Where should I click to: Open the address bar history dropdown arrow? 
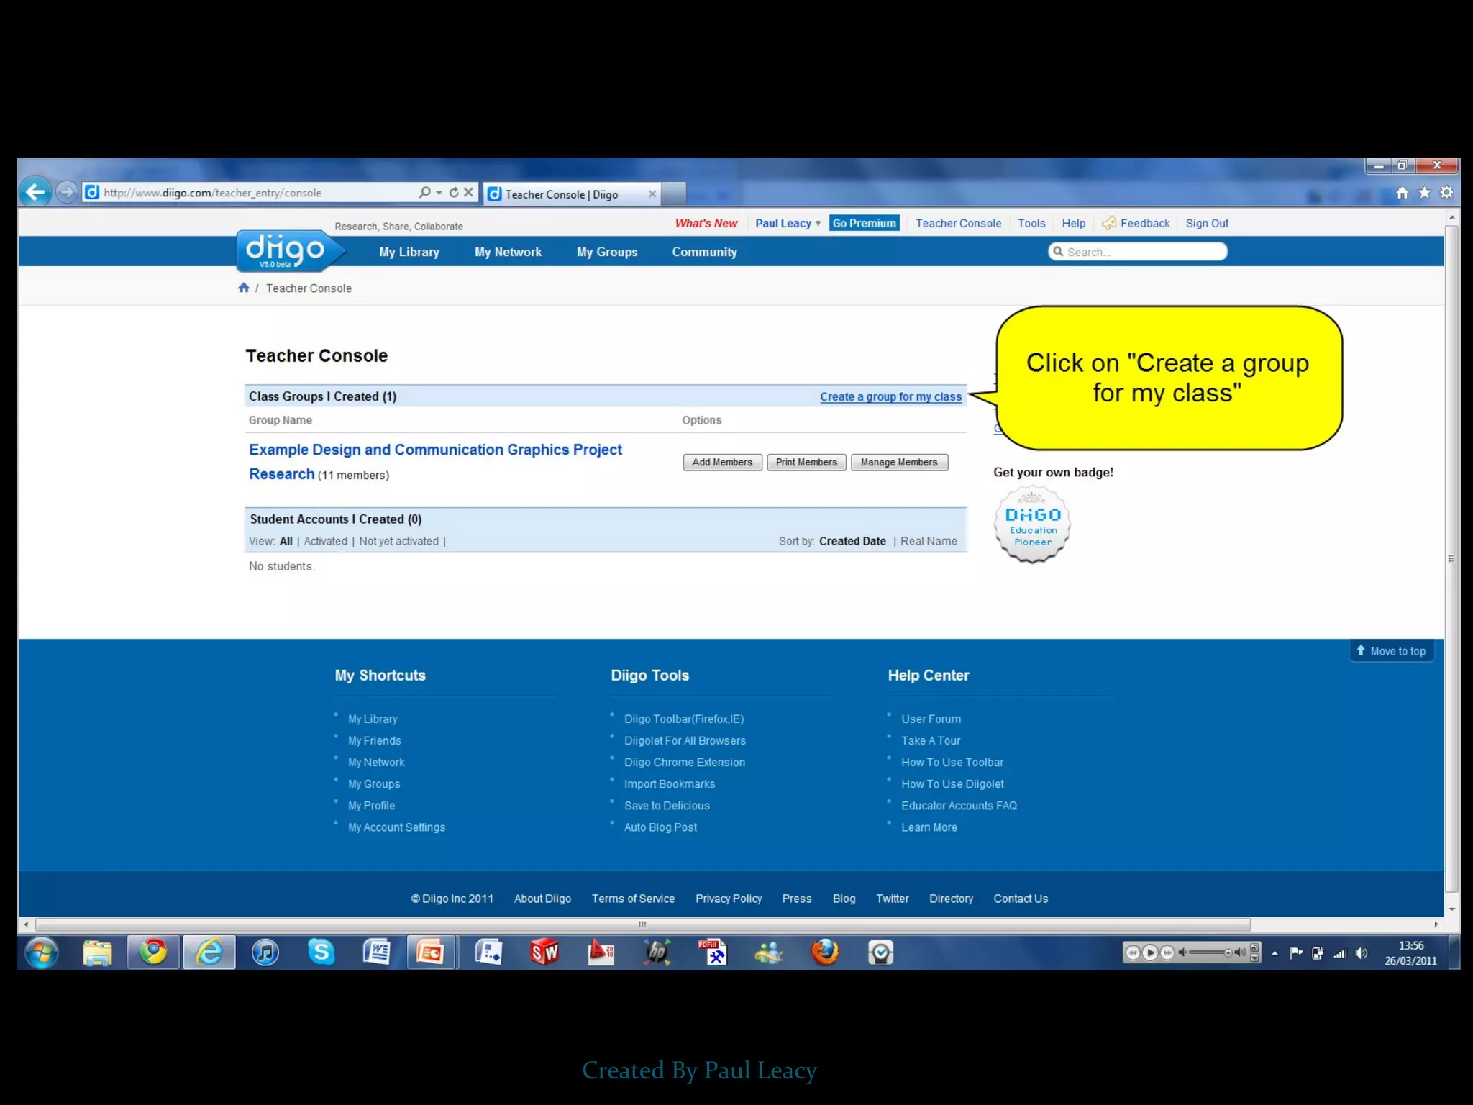(x=439, y=193)
